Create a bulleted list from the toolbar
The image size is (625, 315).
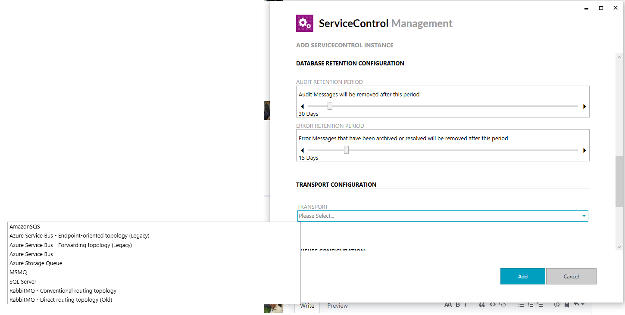[521, 305]
